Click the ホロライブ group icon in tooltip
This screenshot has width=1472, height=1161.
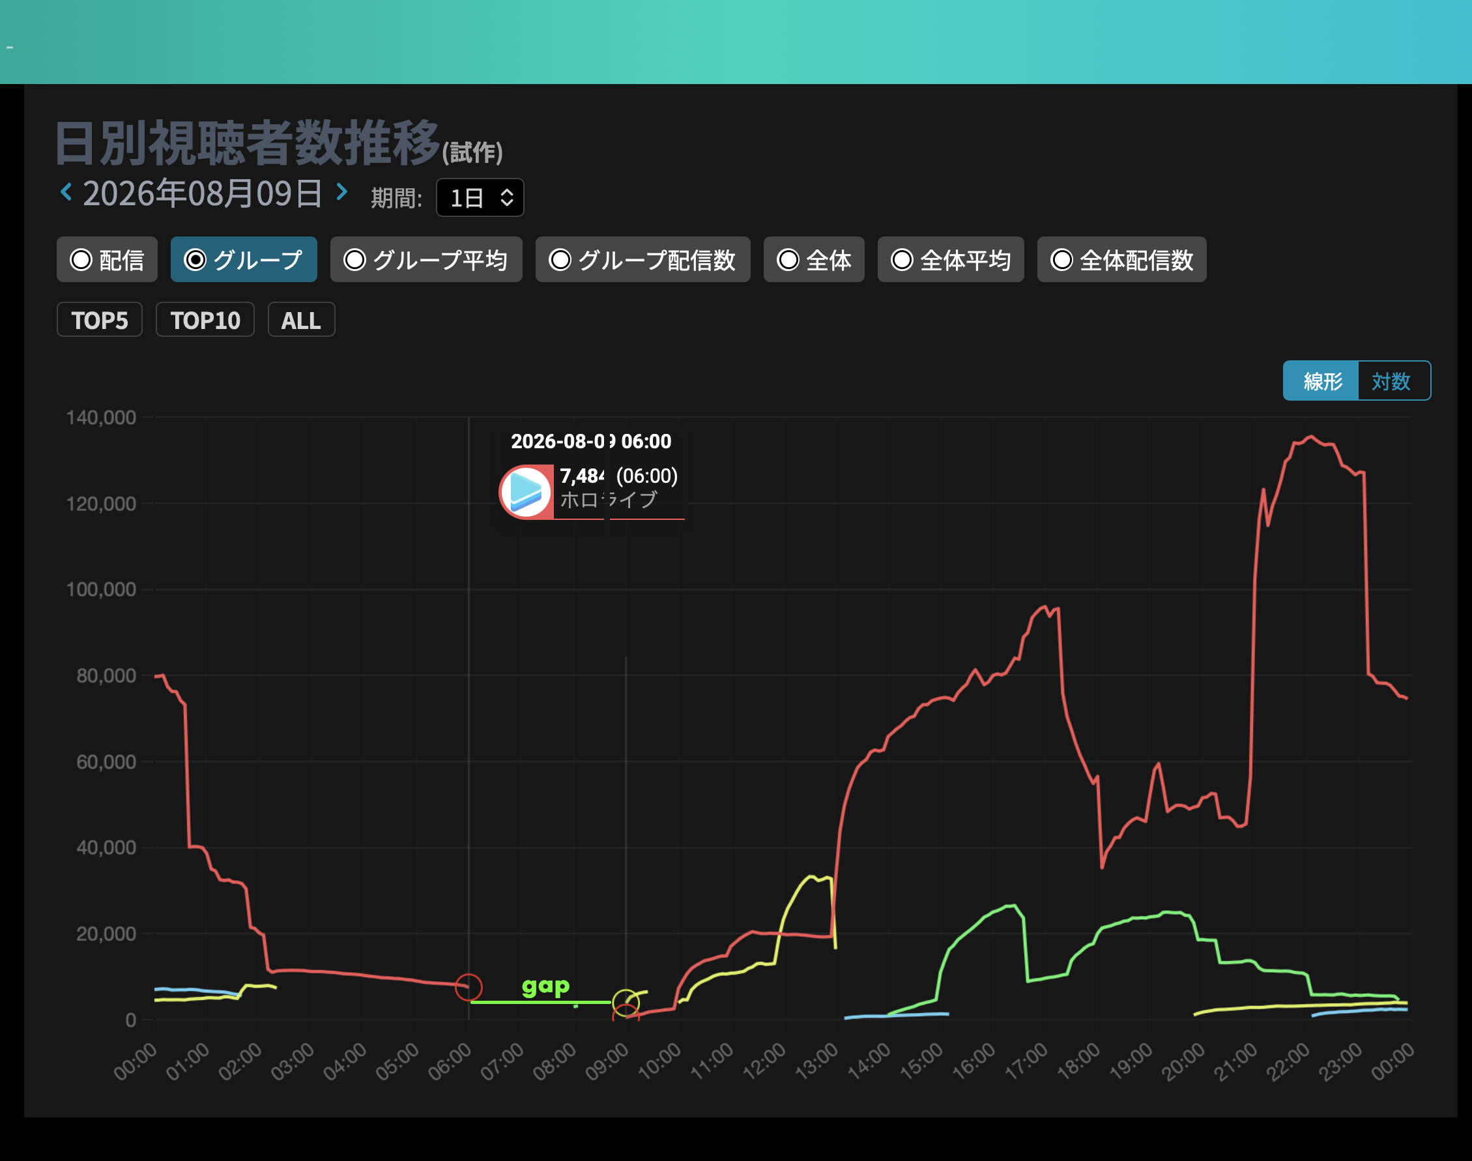527,491
